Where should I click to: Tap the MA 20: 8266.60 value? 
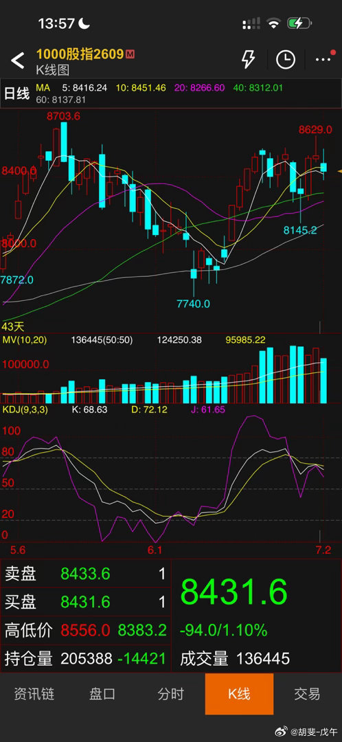tap(198, 87)
